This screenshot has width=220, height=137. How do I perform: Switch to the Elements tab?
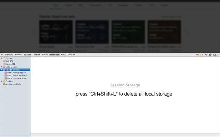point(9,55)
